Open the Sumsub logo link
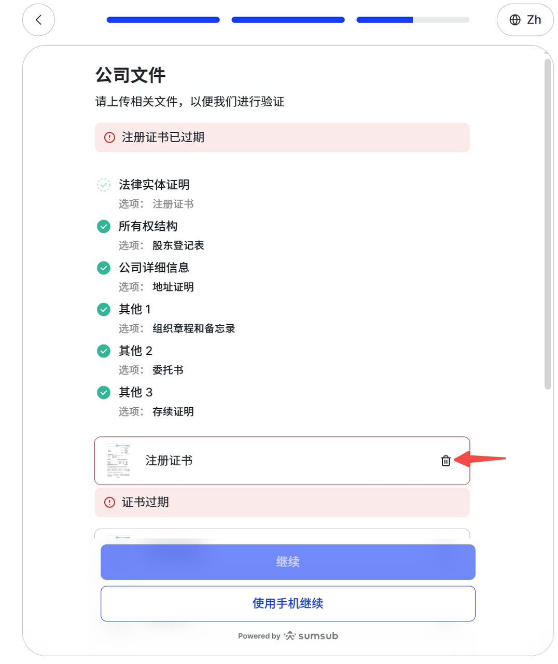This screenshot has height=664, width=558. tap(311, 636)
